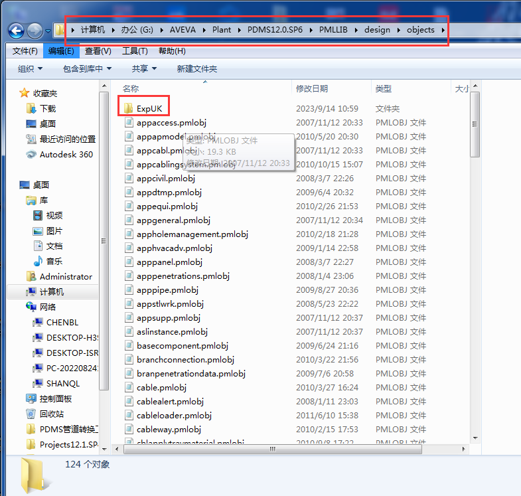Open the 下载 downloads favorite
The height and width of the screenshot is (496, 521).
[x=31, y=109]
